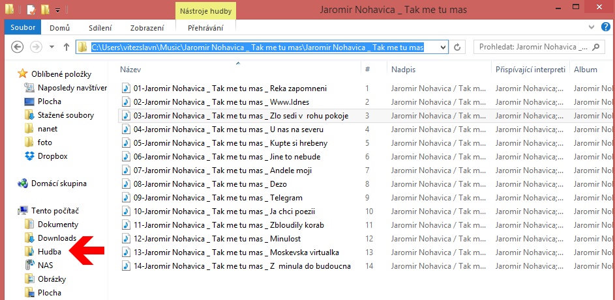Click the Album column header
The height and width of the screenshot is (300, 615).
click(585, 69)
